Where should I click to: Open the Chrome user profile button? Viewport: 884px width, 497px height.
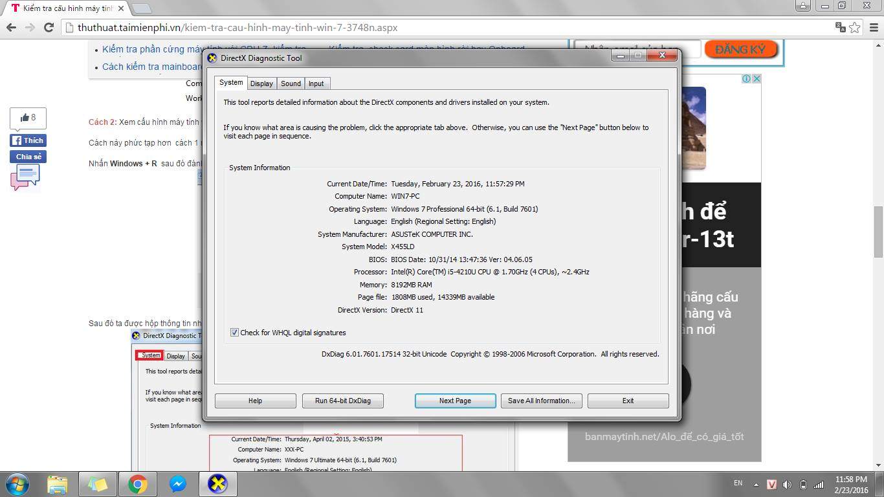click(x=802, y=5)
